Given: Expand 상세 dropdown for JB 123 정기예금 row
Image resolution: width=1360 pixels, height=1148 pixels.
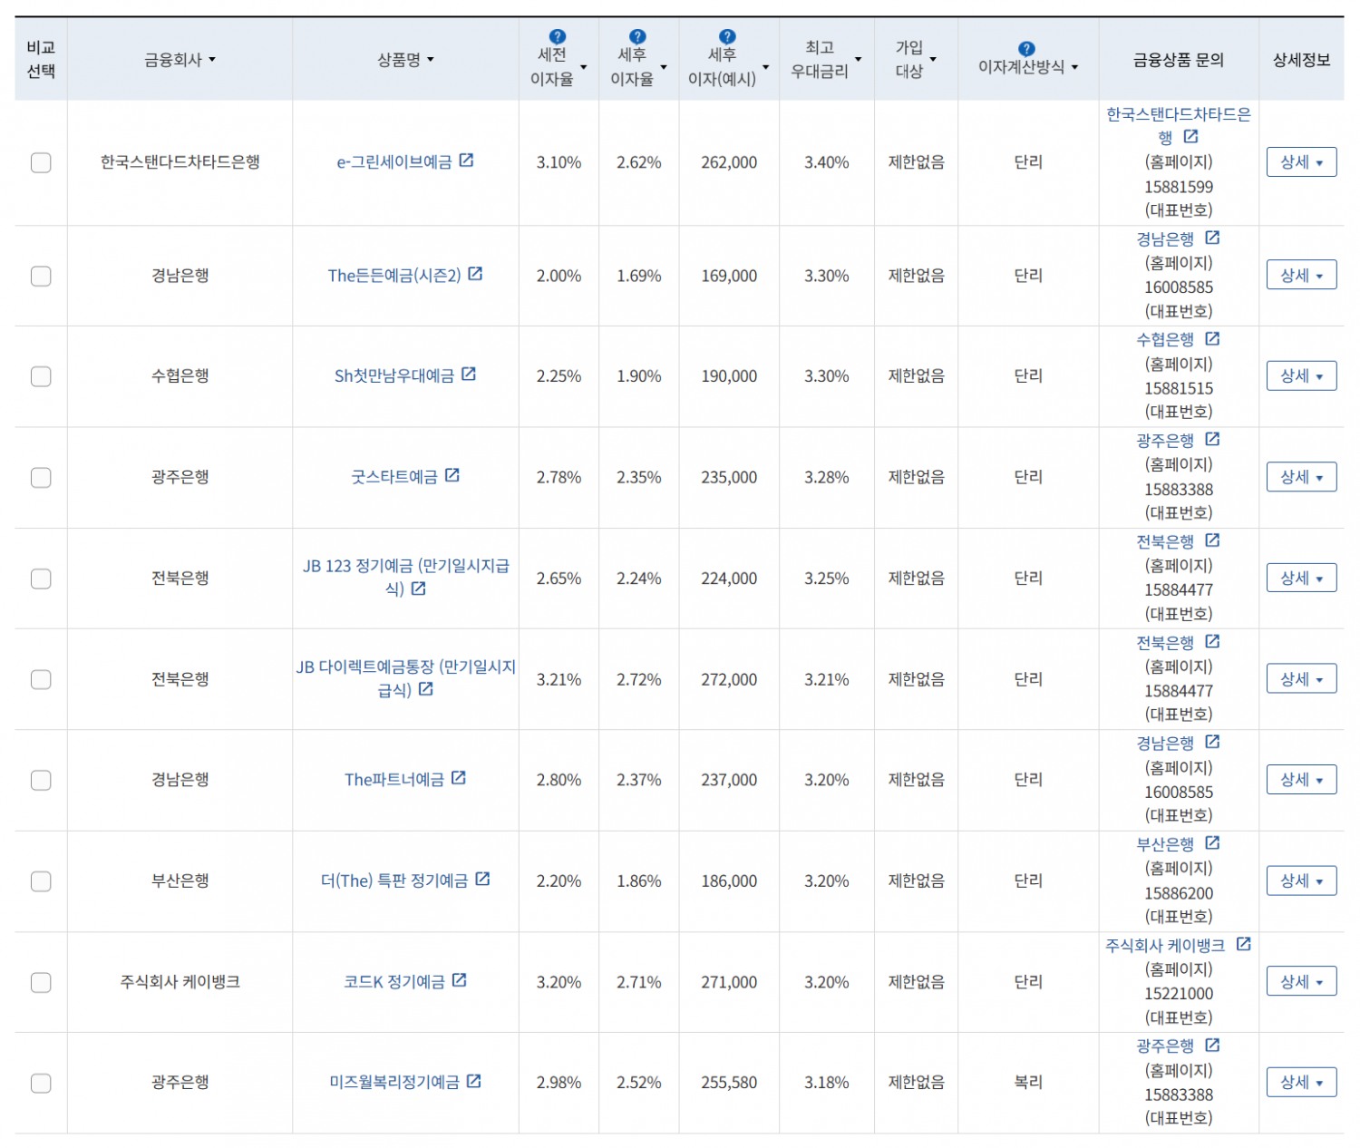Looking at the screenshot, I should pos(1301,578).
